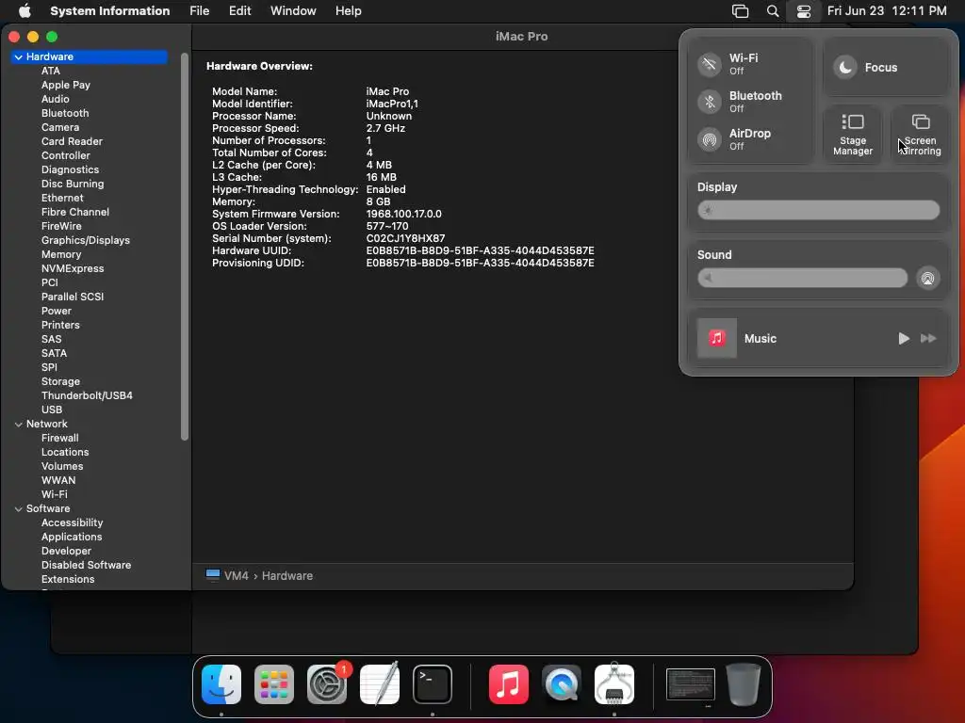Click the Model Identifier value iMacPro1,1
965x723 pixels.
tap(392, 104)
